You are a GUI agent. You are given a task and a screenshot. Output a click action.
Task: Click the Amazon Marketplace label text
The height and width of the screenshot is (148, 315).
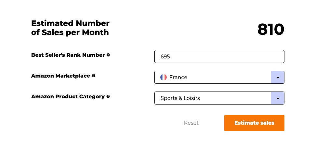point(60,76)
